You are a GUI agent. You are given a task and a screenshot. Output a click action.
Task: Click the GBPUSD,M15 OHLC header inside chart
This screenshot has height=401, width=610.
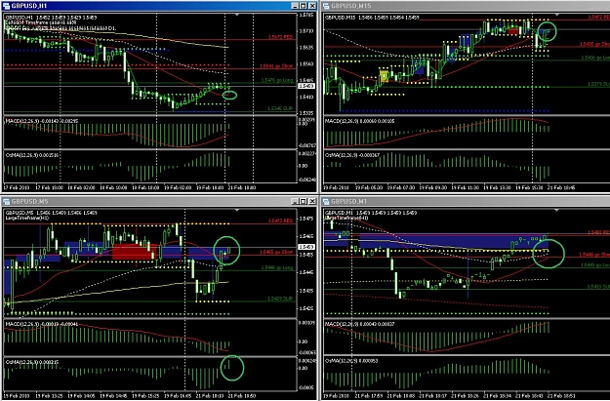372,18
